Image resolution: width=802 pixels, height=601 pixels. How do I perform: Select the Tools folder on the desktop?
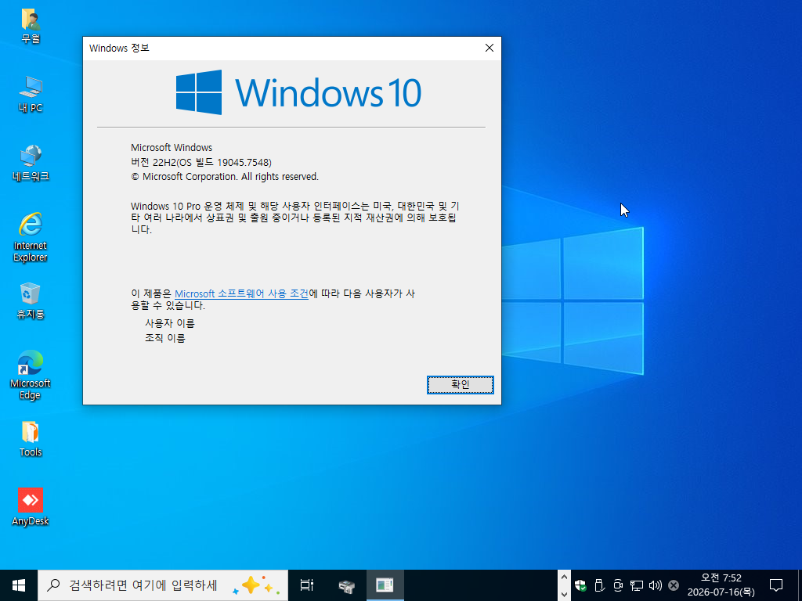[31, 439]
